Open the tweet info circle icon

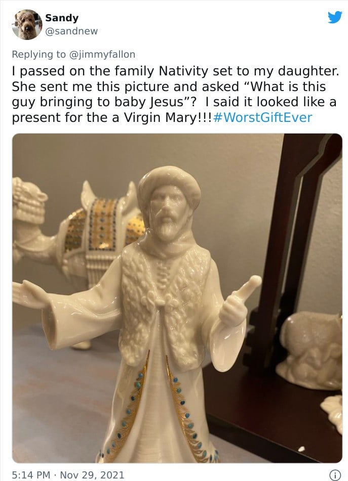[x=335, y=474]
